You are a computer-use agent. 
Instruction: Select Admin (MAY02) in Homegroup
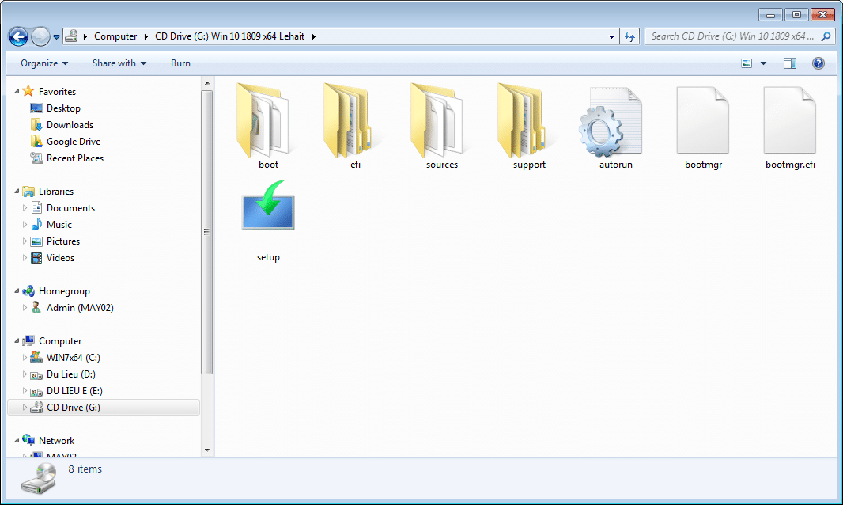(x=80, y=307)
